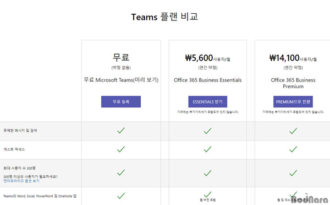Click Office 365 Business Essentials plan name
The image size is (330, 205).
(x=208, y=80)
